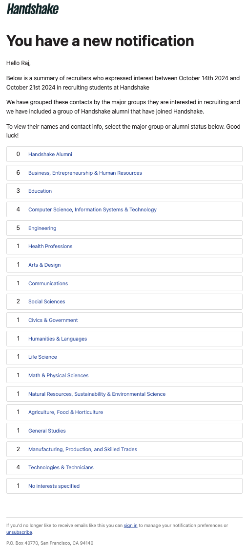Select Natural Resources, Sustainability & Environmental Science
Screen dimensions: 247x550
[x=97, y=394]
